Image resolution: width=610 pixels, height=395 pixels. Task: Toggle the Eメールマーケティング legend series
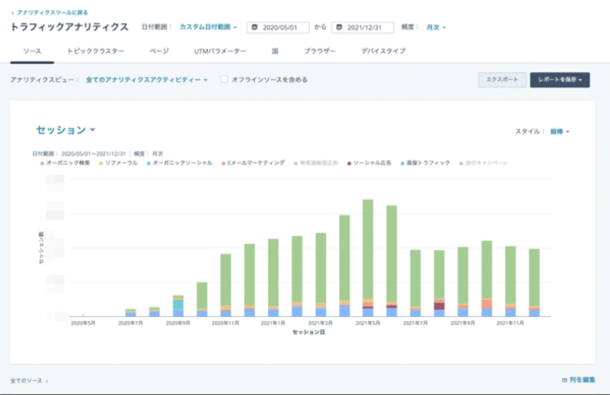253,163
